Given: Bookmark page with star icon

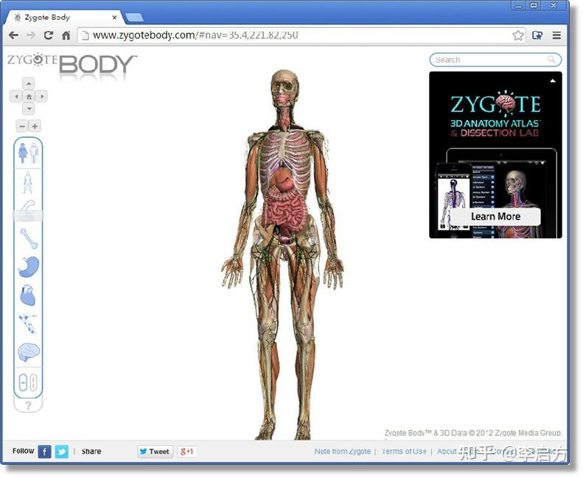Looking at the screenshot, I should 518,35.
